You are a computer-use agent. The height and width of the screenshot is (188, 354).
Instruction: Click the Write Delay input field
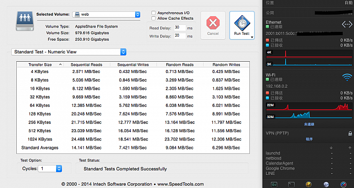pyautogui.click(x=180, y=36)
